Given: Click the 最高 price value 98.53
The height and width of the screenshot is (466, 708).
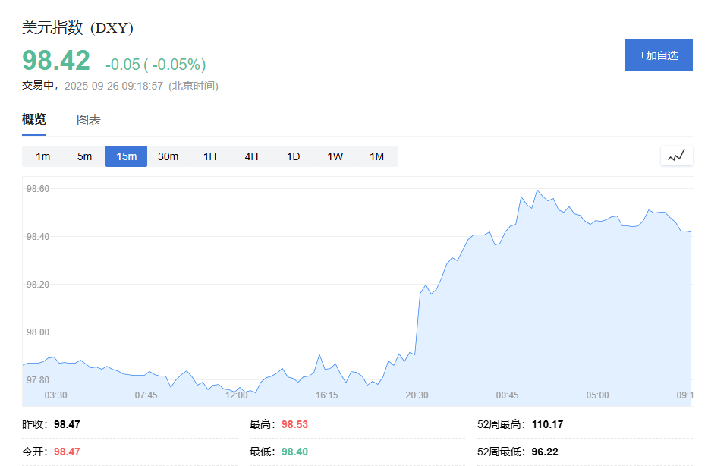Looking at the screenshot, I should (x=294, y=424).
